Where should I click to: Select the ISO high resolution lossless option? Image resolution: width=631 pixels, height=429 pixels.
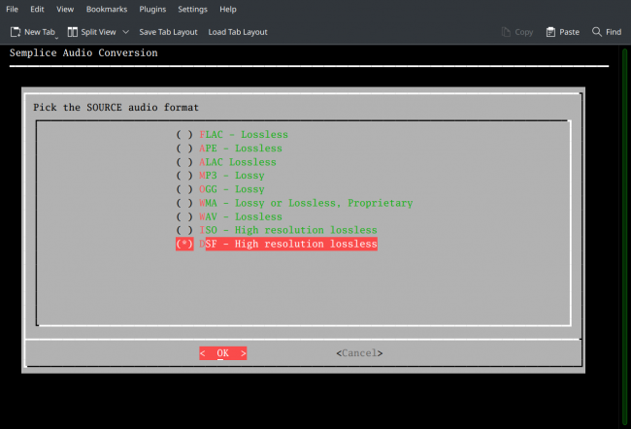(x=184, y=230)
